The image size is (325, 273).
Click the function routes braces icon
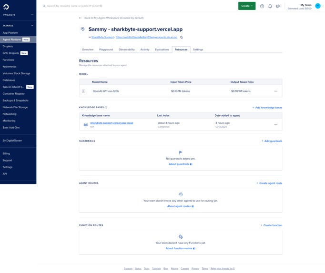click(181, 236)
